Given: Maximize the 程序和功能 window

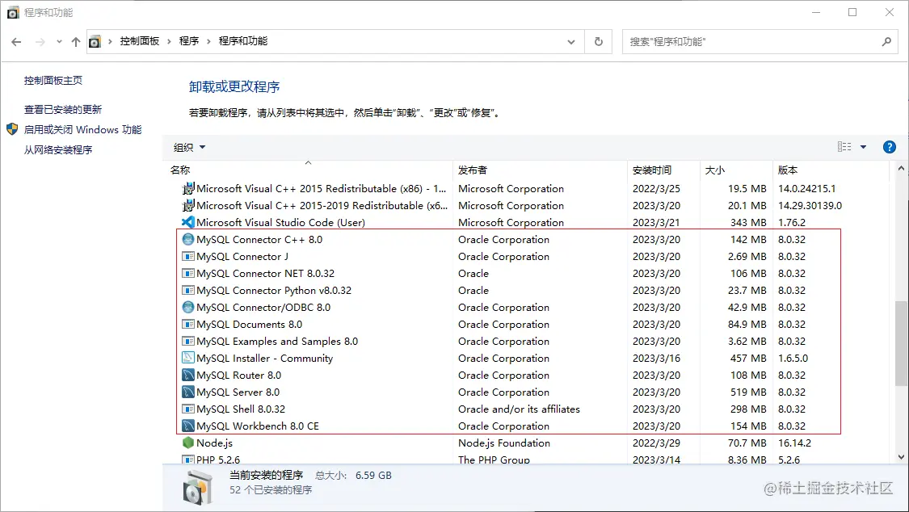Looking at the screenshot, I should (x=852, y=12).
